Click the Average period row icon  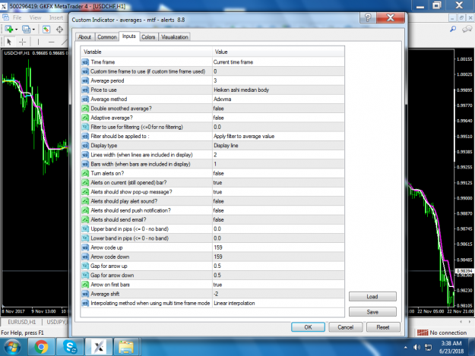tap(85, 80)
